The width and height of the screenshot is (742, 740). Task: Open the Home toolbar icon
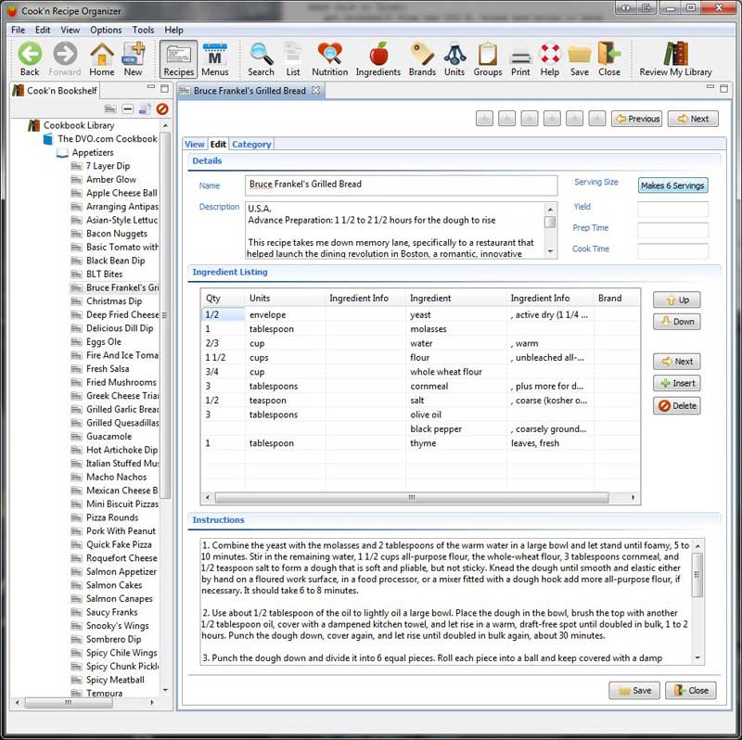tap(102, 59)
